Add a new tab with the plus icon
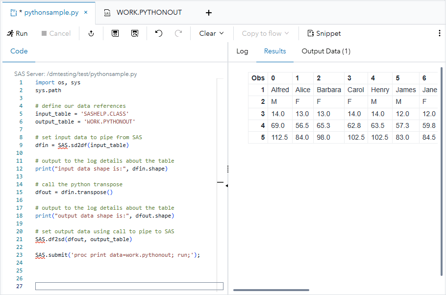 pyautogui.click(x=209, y=13)
